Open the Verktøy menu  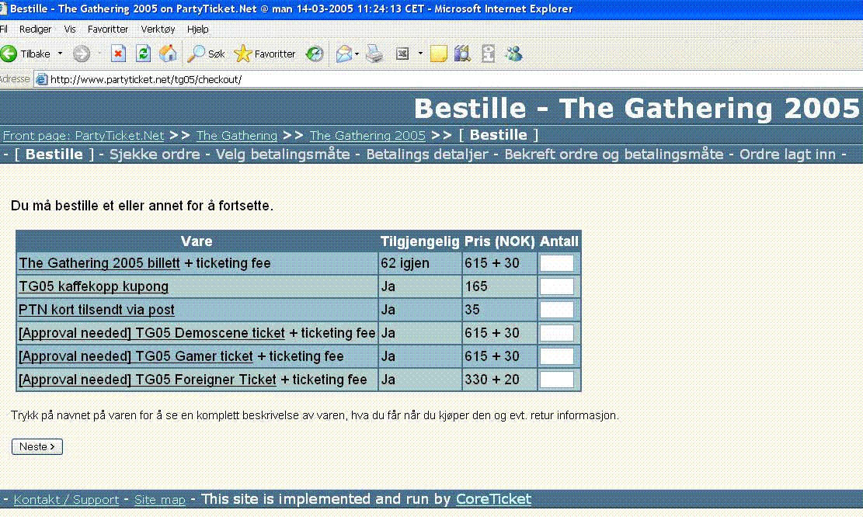158,29
